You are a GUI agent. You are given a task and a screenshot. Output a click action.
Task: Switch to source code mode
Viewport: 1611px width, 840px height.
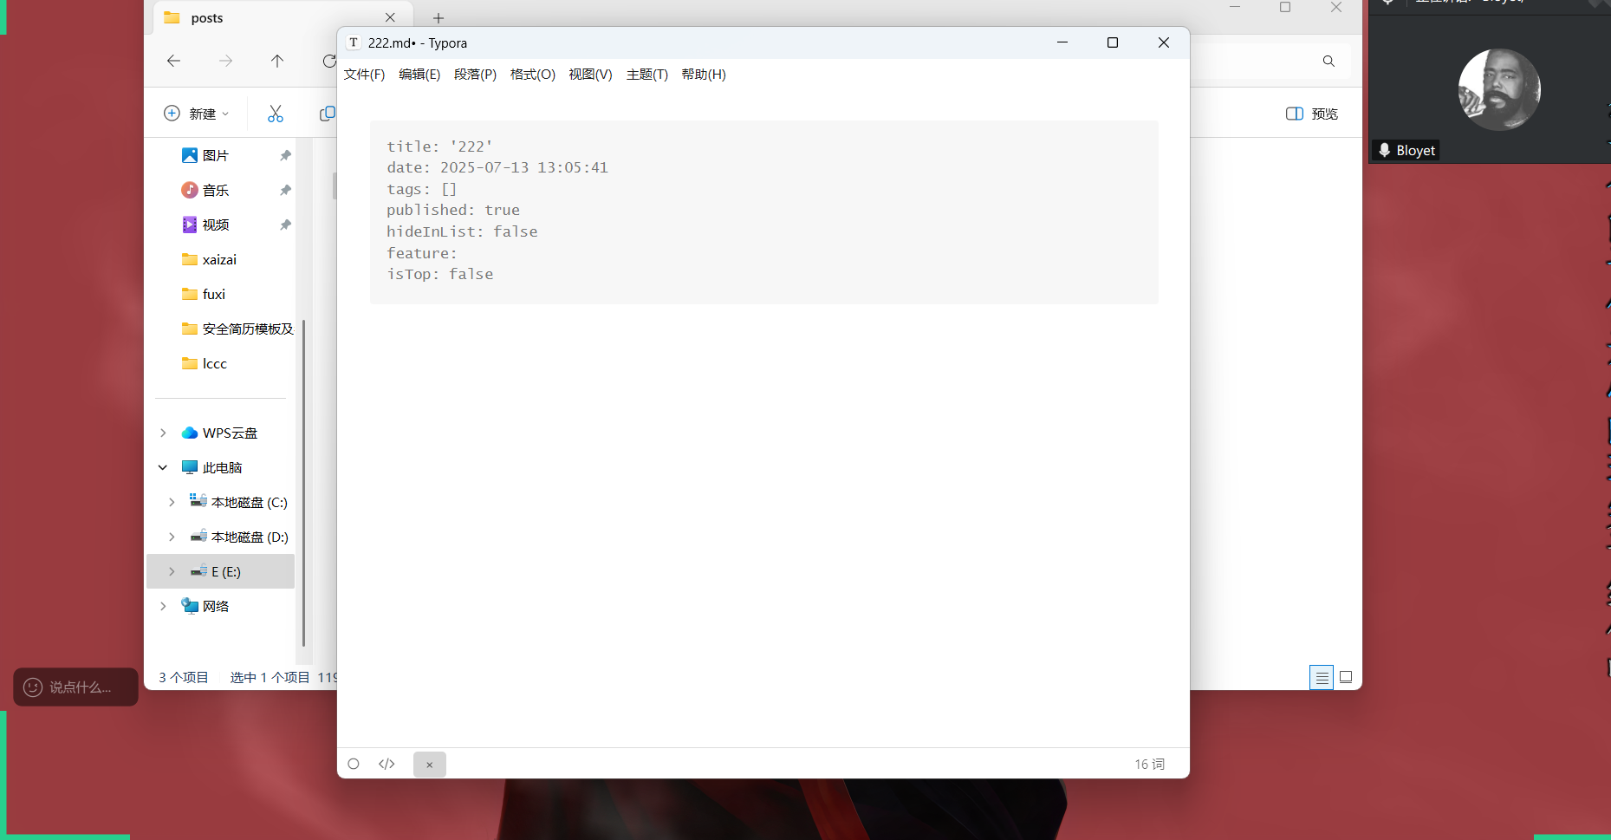click(387, 764)
